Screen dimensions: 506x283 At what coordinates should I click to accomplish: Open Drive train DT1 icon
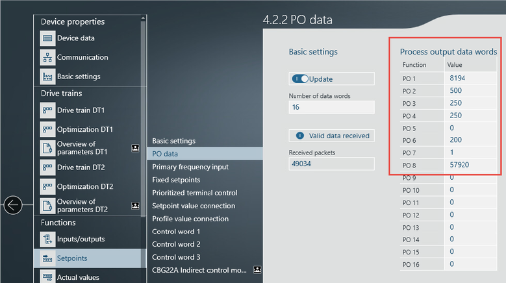pos(48,110)
